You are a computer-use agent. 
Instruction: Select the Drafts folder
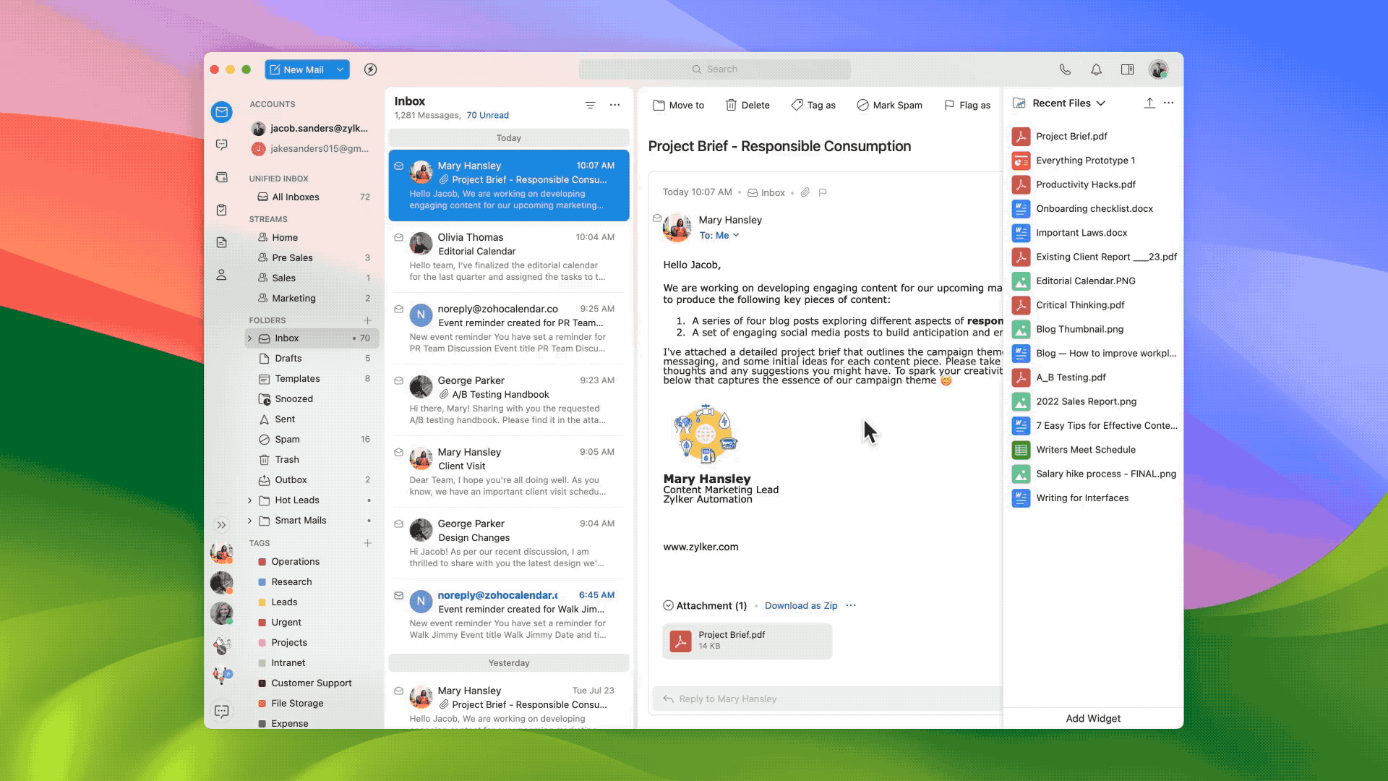(288, 359)
